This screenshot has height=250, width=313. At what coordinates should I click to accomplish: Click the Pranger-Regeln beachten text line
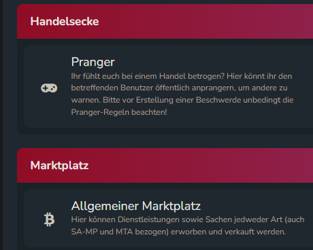coord(119,112)
